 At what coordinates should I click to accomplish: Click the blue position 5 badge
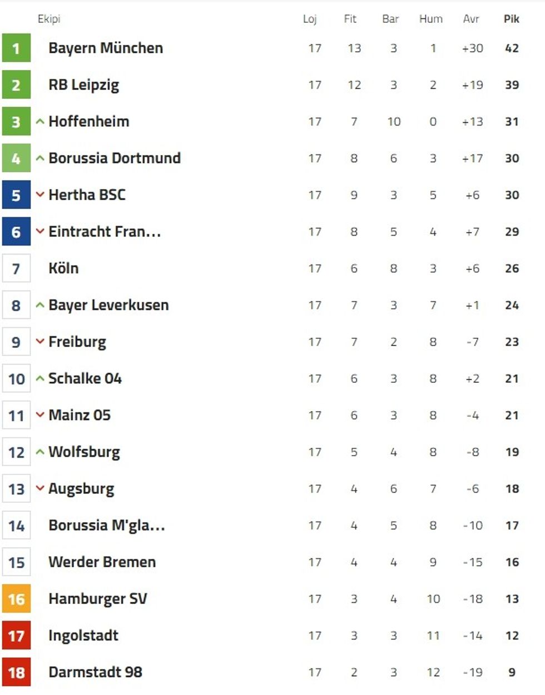point(16,195)
